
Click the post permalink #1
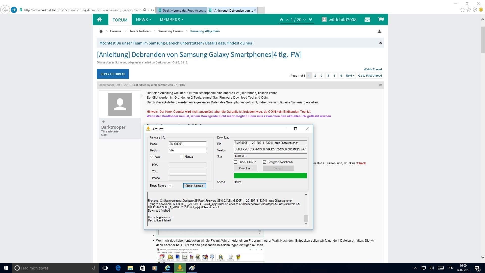point(380,85)
